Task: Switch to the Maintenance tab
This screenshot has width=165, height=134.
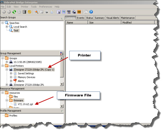Action: 128,18
